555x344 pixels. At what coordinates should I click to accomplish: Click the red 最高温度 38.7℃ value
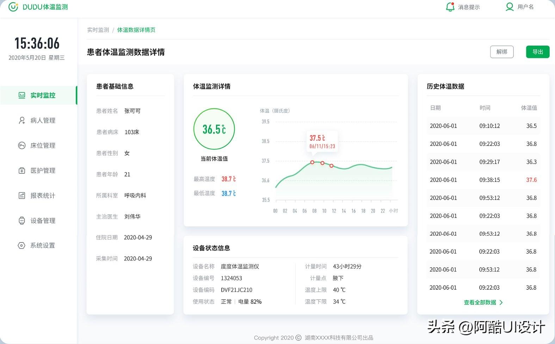click(229, 179)
